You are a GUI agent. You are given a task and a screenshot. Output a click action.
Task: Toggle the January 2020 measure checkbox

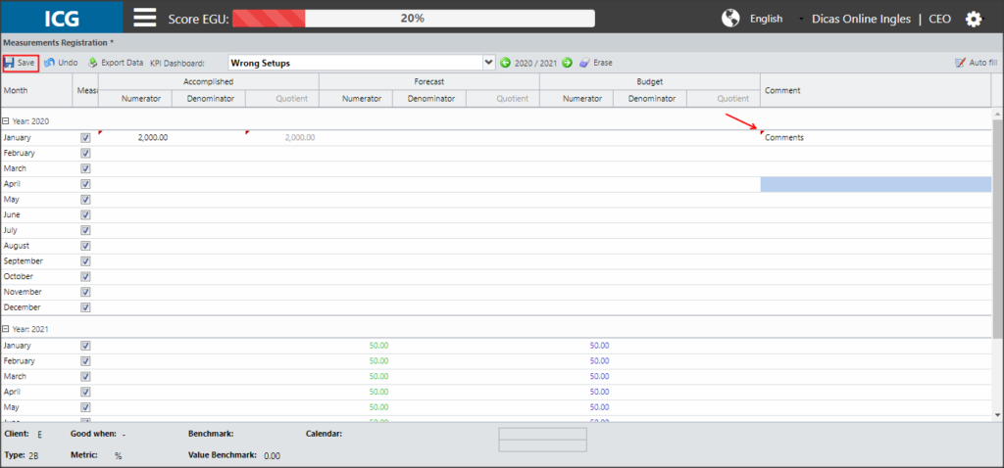(x=86, y=137)
